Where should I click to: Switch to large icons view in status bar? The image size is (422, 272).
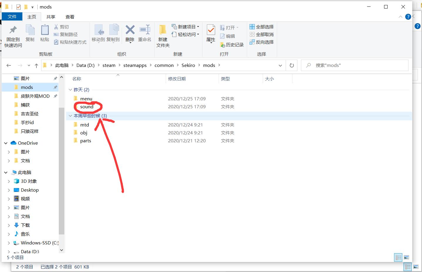(406, 257)
